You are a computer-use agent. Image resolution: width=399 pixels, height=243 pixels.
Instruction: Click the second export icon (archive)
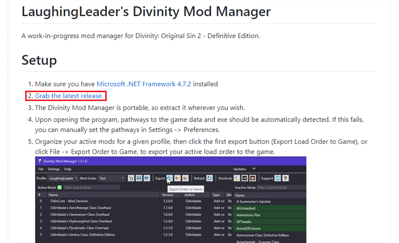click(178, 178)
